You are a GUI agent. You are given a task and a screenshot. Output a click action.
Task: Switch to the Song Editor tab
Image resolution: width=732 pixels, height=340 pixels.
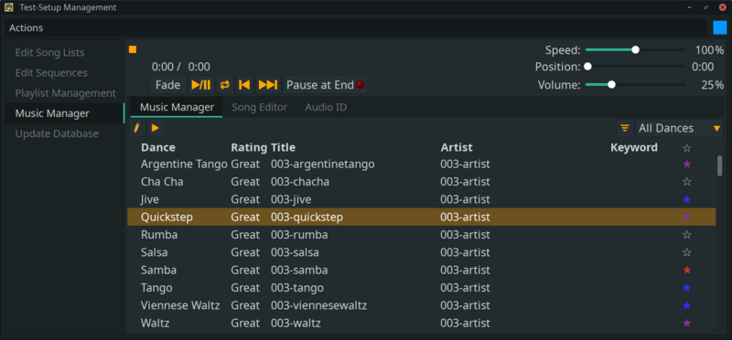pyautogui.click(x=260, y=107)
